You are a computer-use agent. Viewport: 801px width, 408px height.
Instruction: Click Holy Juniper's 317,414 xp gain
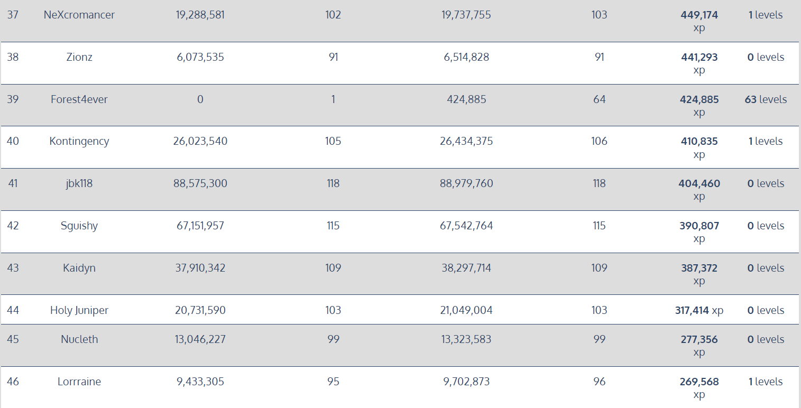pyautogui.click(x=699, y=310)
